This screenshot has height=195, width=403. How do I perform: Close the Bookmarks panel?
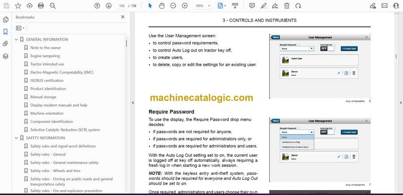pos(123,17)
